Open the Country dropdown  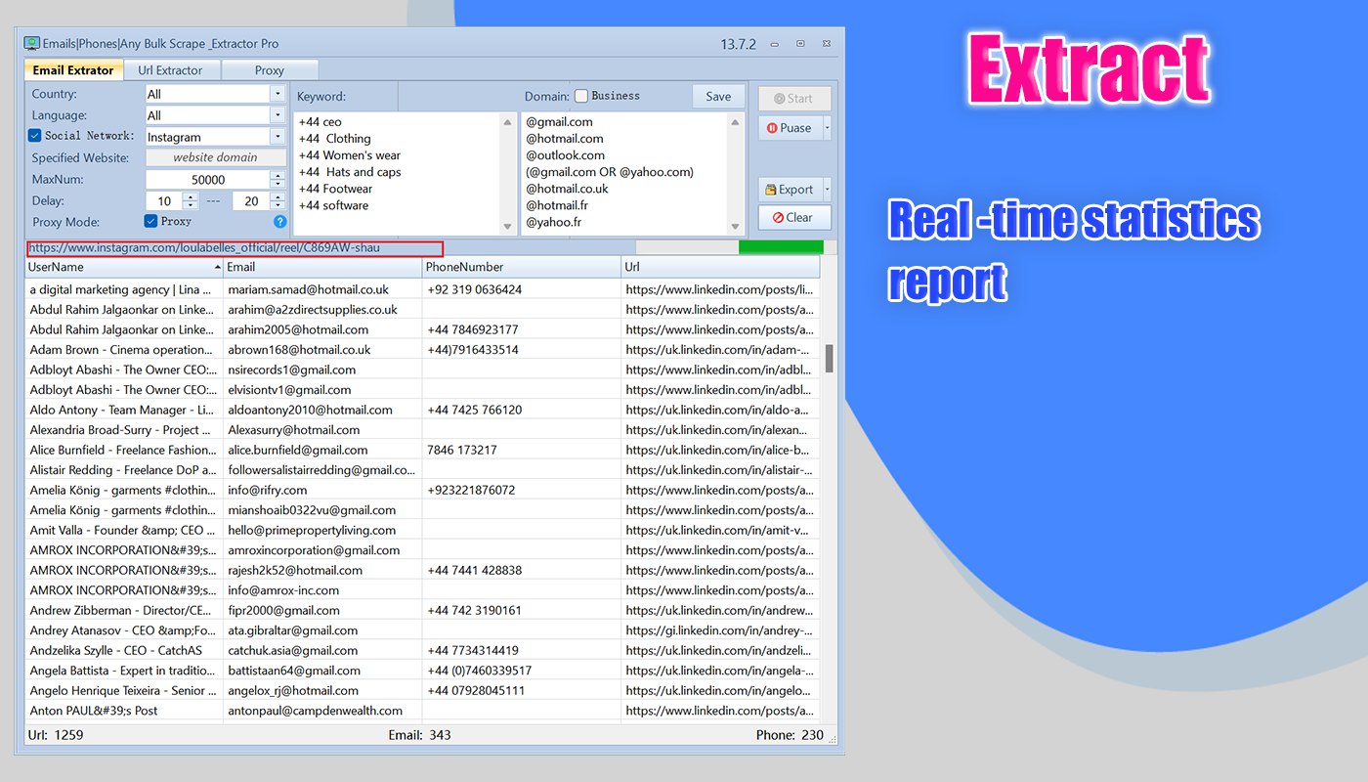pyautogui.click(x=278, y=94)
